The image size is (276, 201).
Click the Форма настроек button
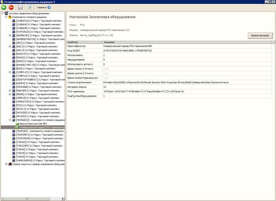[x=260, y=35]
